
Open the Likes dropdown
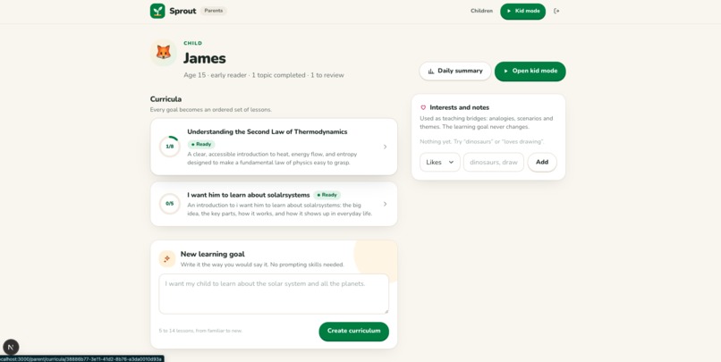439,162
